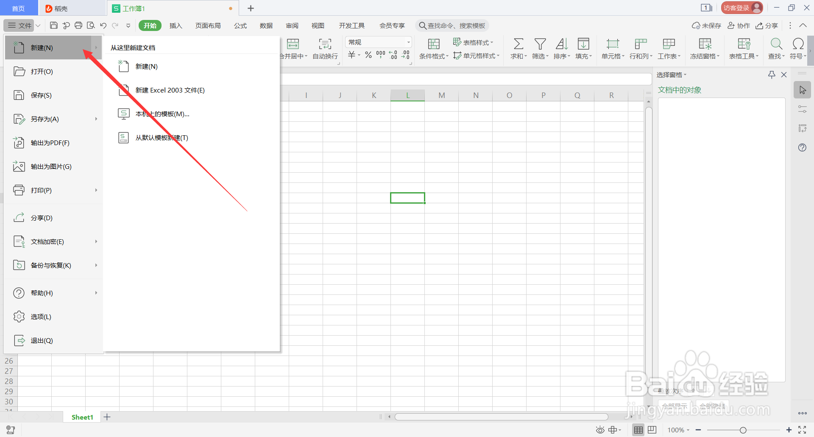Expand the quick access toolbar customize arrow

[128, 25]
